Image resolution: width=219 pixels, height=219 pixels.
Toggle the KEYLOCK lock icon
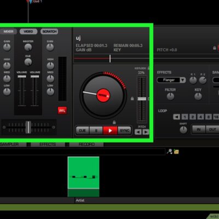[x=148, y=68]
